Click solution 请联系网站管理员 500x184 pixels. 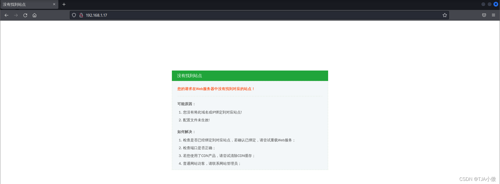[212, 164]
